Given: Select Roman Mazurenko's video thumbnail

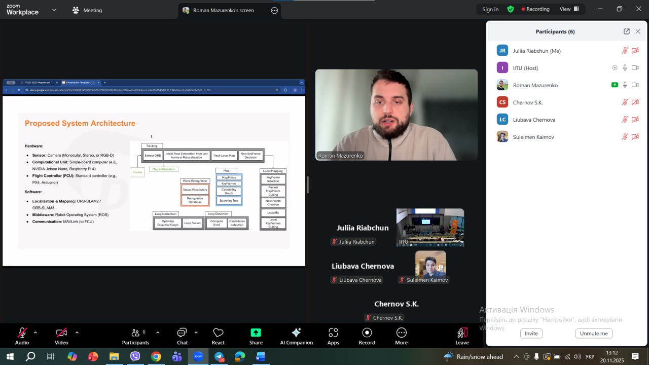Looking at the screenshot, I should click(396, 115).
